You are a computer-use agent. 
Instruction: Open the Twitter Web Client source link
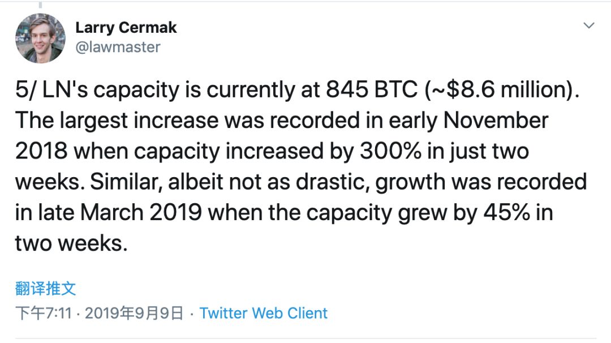[264, 313]
